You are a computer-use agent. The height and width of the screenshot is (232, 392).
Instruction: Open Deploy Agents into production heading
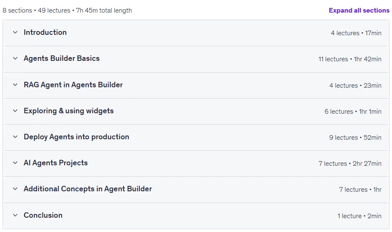[x=76, y=137]
